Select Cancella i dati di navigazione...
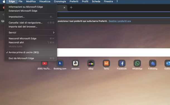170x105 pixels. click(x=31, y=23)
